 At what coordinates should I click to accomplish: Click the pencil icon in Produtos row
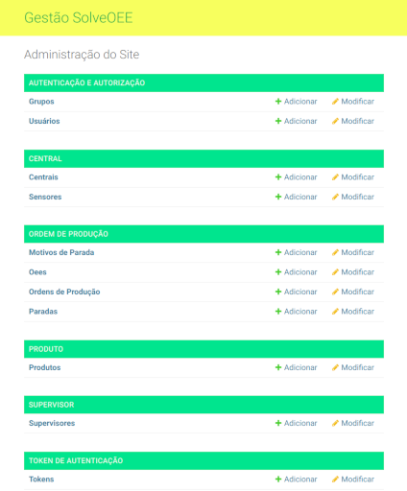(x=335, y=367)
